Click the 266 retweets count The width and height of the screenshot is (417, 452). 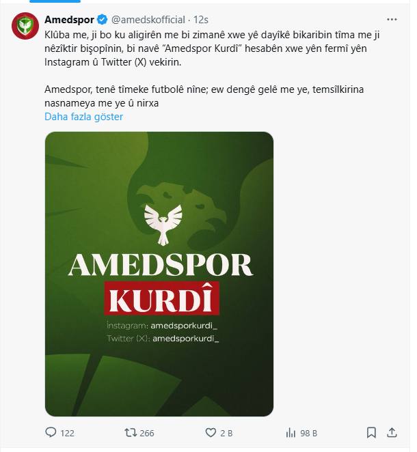147,433
